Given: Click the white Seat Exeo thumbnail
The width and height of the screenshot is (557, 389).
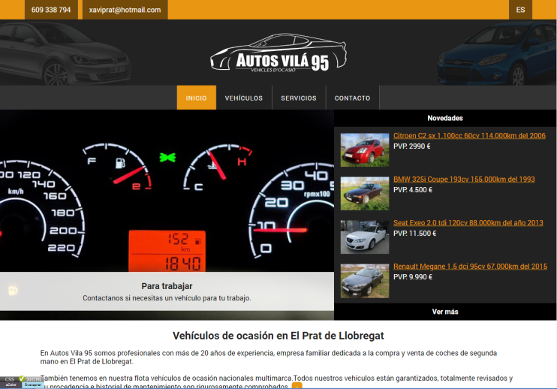Looking at the screenshot, I should (x=365, y=237).
